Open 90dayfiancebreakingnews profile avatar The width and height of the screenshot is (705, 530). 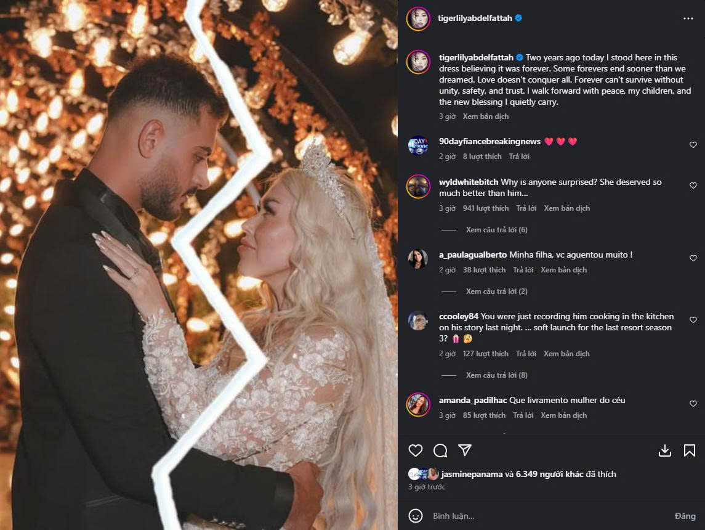click(x=417, y=145)
